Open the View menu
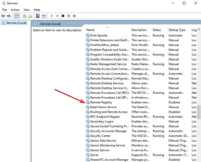This screenshot has height=162, width=201. point(27,10)
